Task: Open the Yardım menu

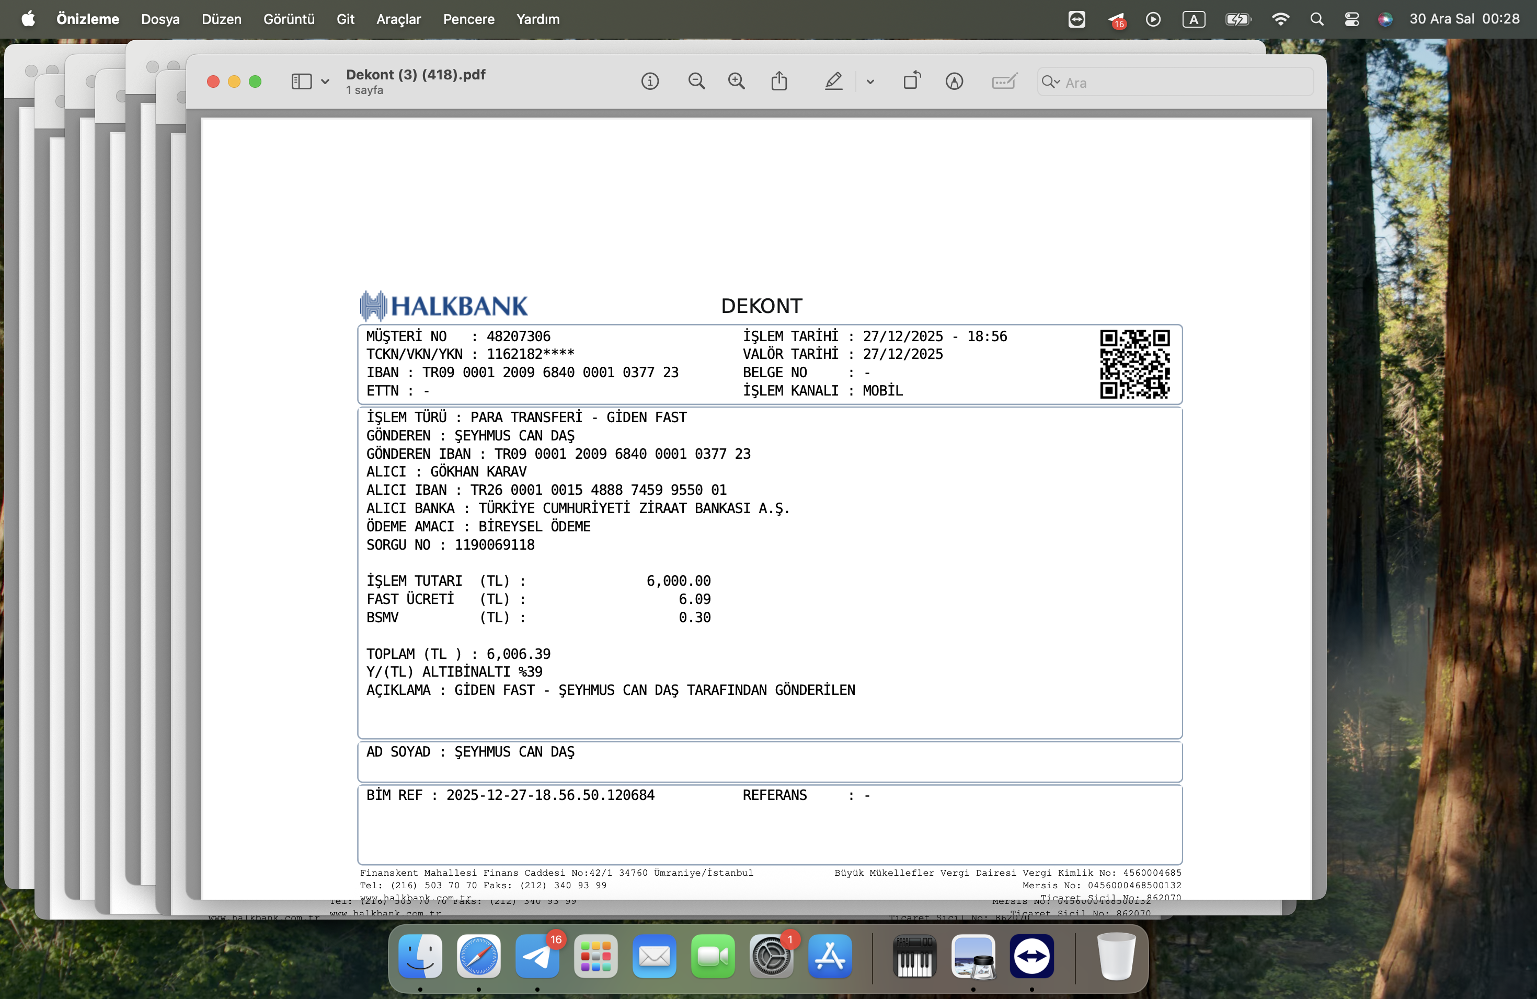Action: 538,19
